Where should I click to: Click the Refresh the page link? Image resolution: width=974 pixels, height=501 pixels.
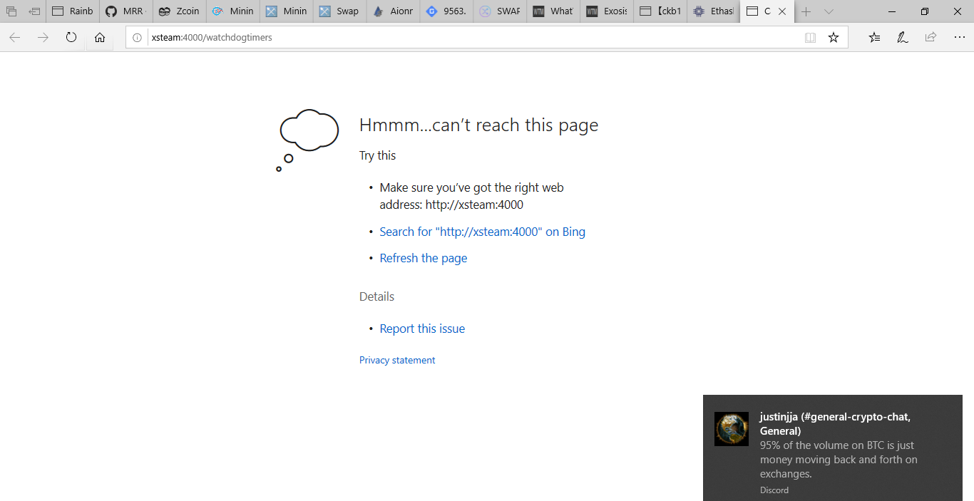coord(423,257)
